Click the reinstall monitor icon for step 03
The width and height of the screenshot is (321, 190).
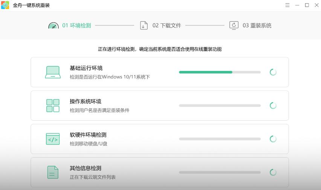coord(234,26)
